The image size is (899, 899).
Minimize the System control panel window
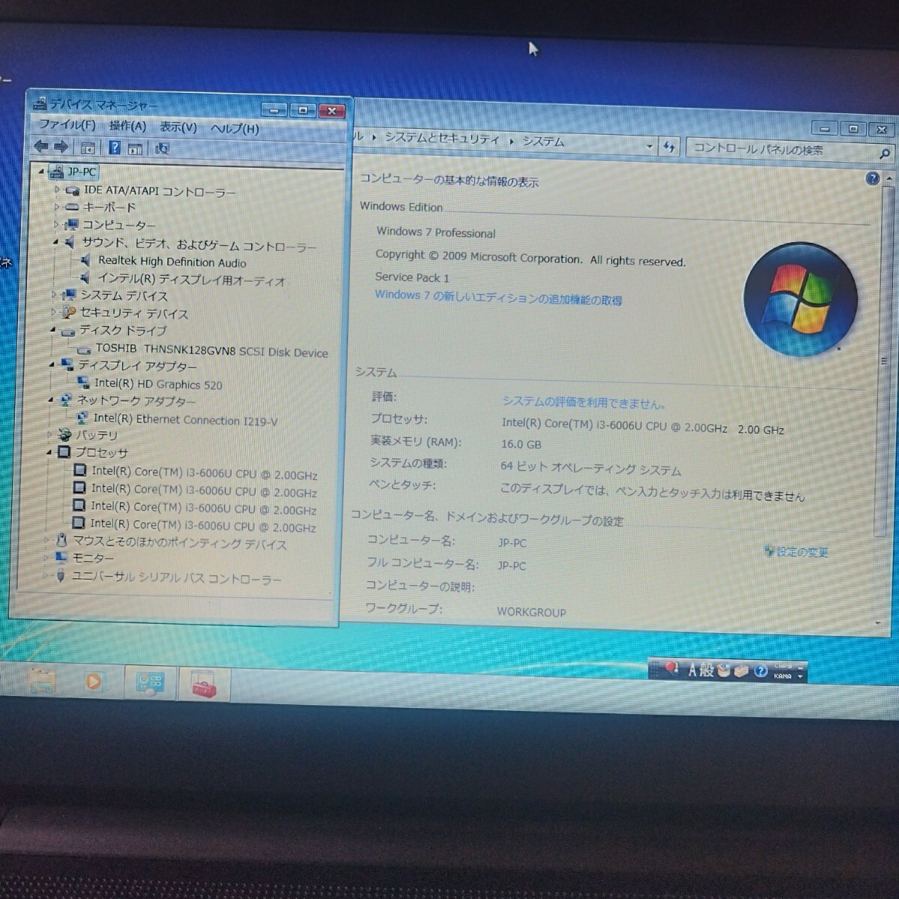click(824, 128)
